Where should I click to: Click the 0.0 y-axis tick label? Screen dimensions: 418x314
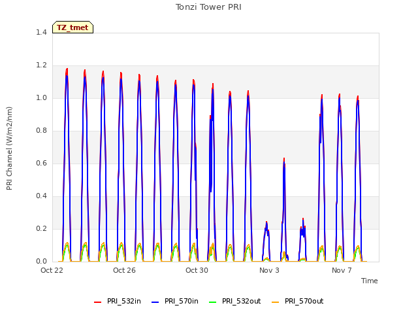tap(41, 262)
